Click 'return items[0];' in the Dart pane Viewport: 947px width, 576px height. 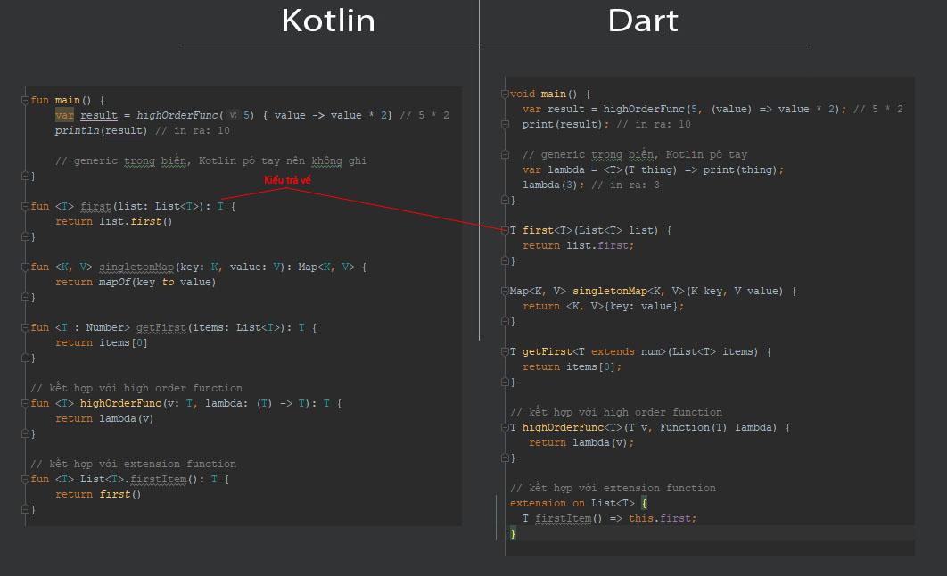pyautogui.click(x=572, y=366)
